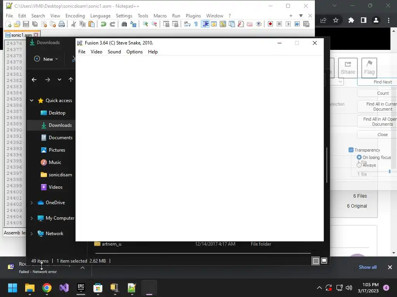Viewport: 397px width, 297px height.
Task: Click the Cut scissors icon in Notepad++
Action: click(x=74, y=24)
